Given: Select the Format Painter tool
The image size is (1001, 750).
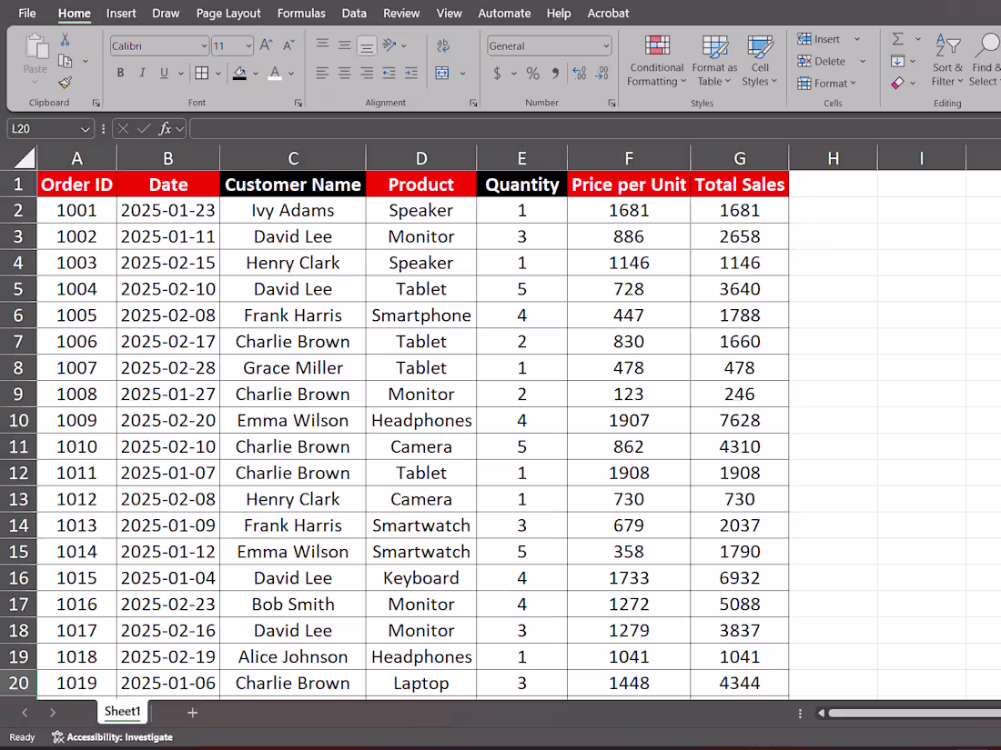Looking at the screenshot, I should click(66, 83).
